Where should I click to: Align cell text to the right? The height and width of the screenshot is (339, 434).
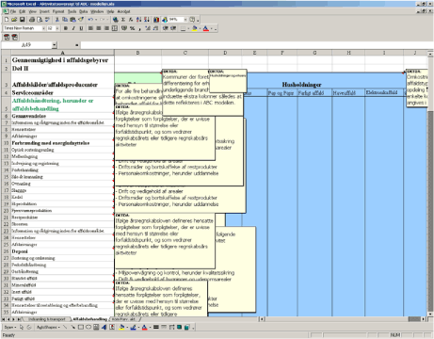pyautogui.click(x=106, y=28)
